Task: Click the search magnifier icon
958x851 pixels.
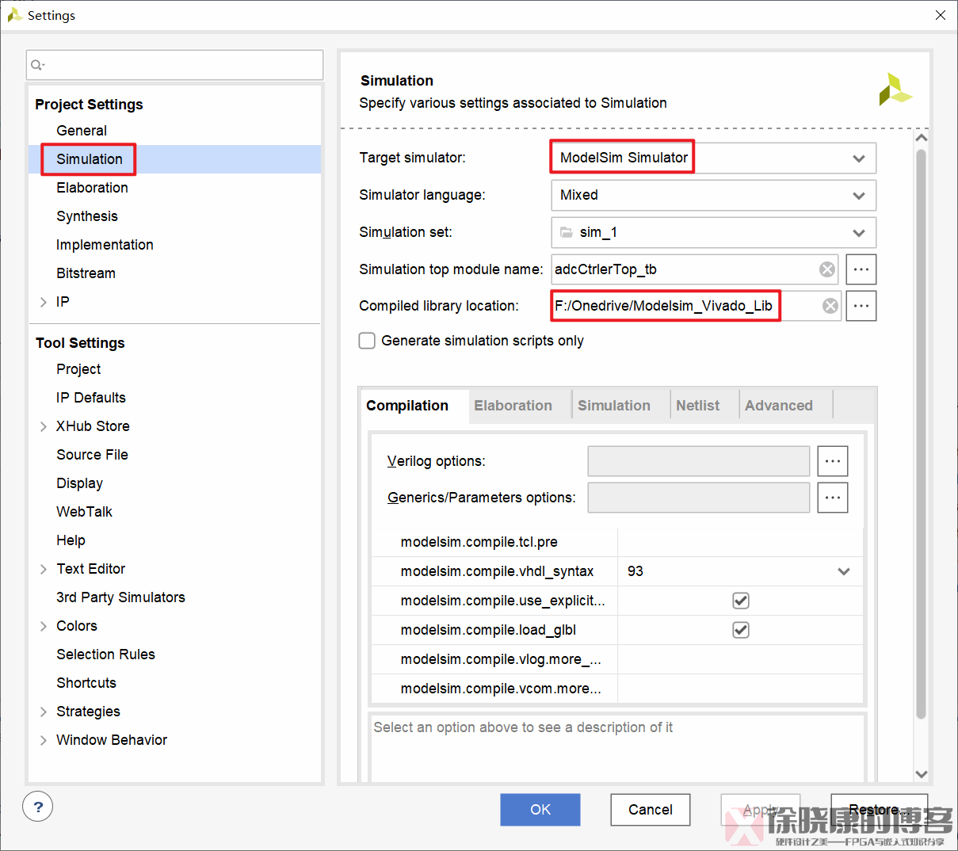Action: click(37, 65)
